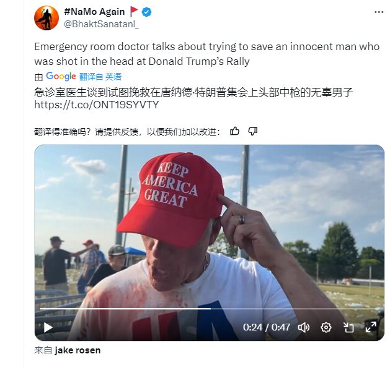Open the three-dot more options menu
Screen dimensions: 390x367
pos(379,12)
